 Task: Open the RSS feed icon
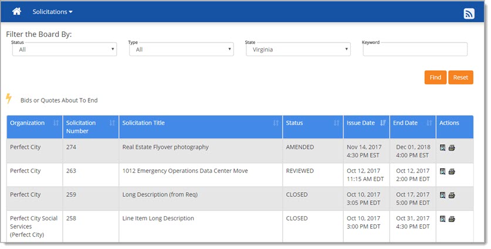(469, 13)
